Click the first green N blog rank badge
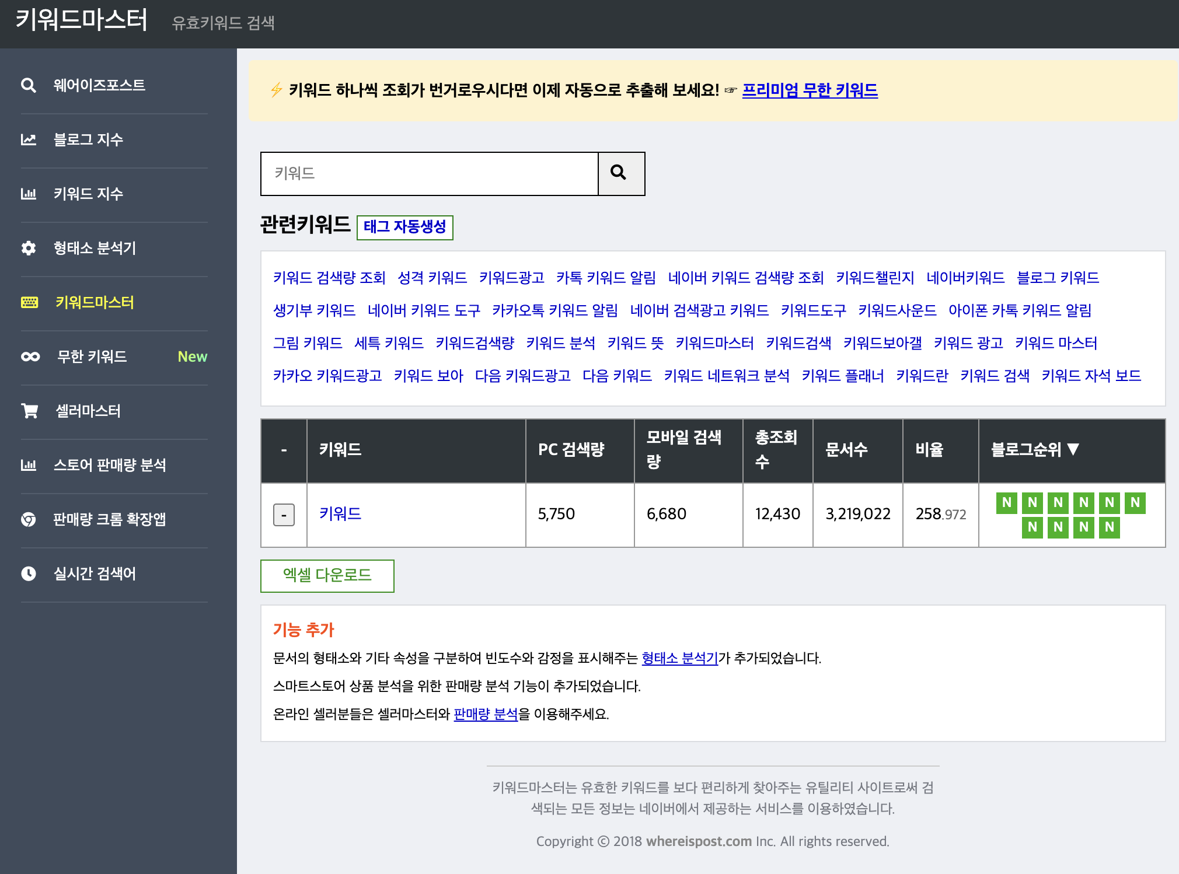Image resolution: width=1179 pixels, height=874 pixels. click(x=1006, y=502)
